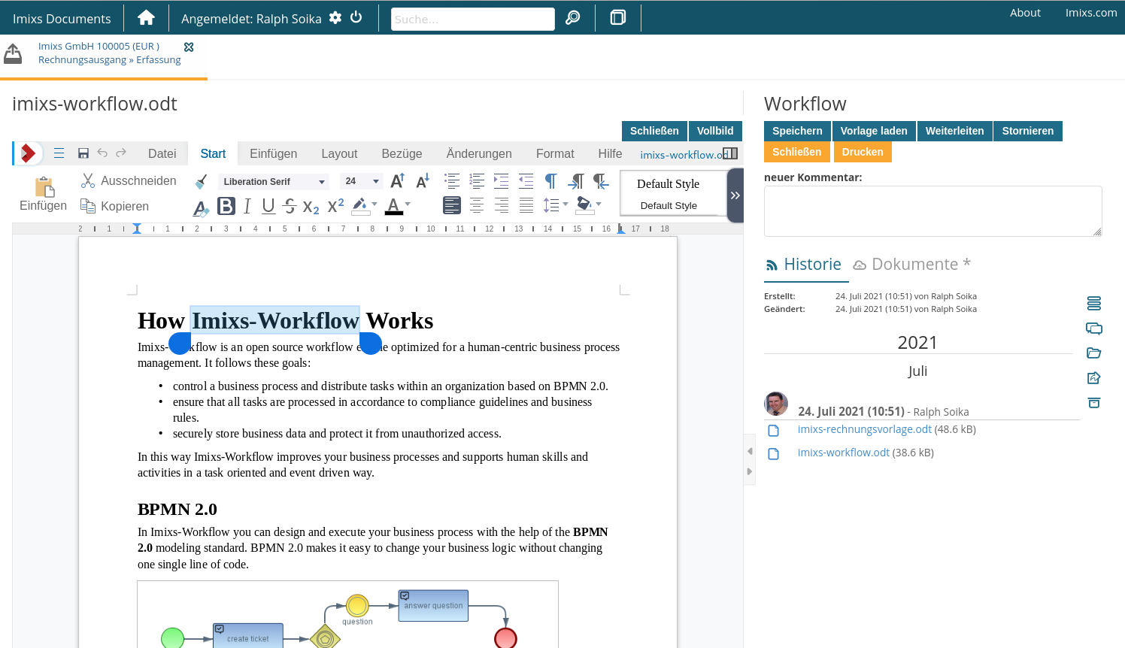This screenshot has height=648, width=1125.
Task: Click the Kopieren copy icon
Action: click(x=87, y=205)
